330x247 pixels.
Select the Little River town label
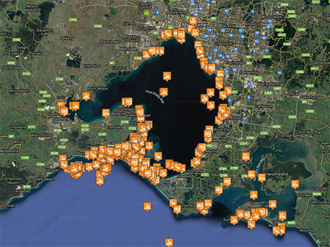92,66
